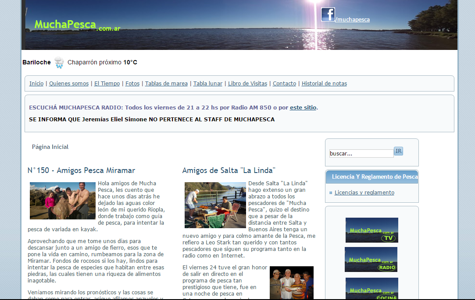Open Historial de notas link
The height and width of the screenshot is (300, 475).
[x=324, y=84]
